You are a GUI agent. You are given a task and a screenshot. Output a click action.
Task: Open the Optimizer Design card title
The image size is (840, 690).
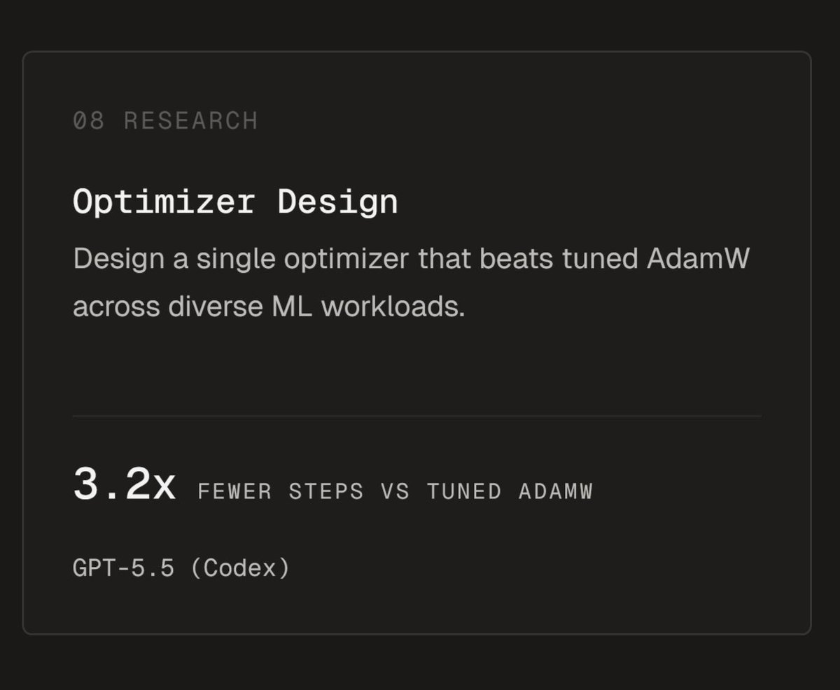click(235, 202)
